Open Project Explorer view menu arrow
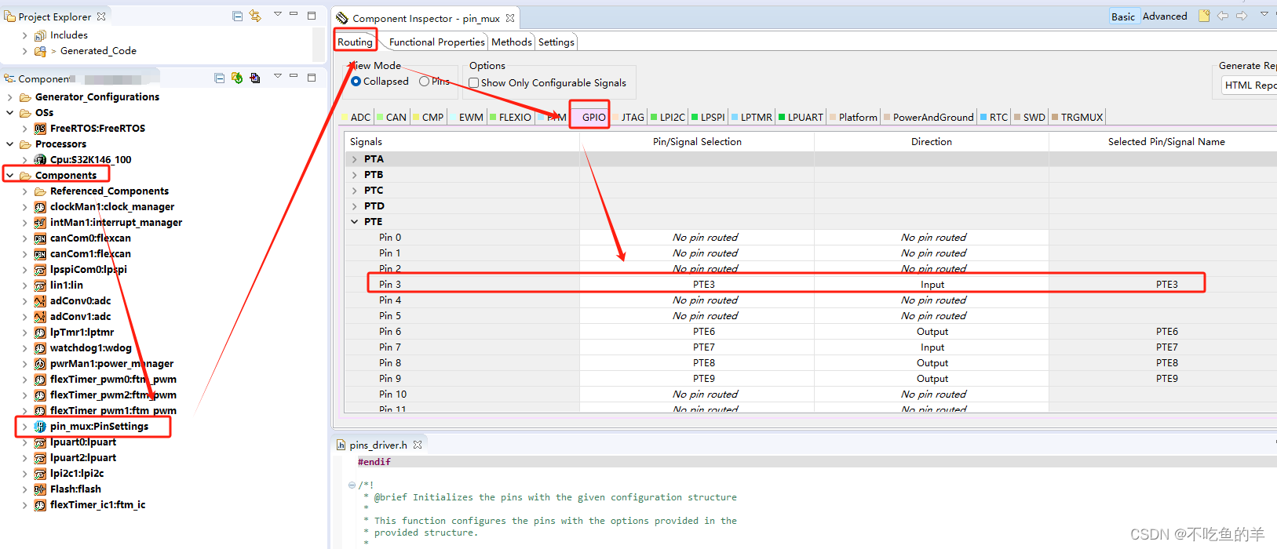The width and height of the screenshot is (1277, 549). (x=277, y=14)
